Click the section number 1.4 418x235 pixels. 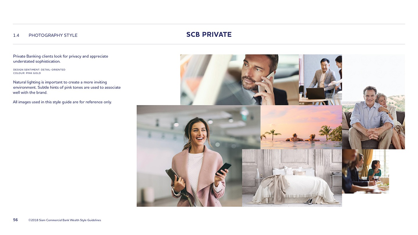click(x=16, y=35)
